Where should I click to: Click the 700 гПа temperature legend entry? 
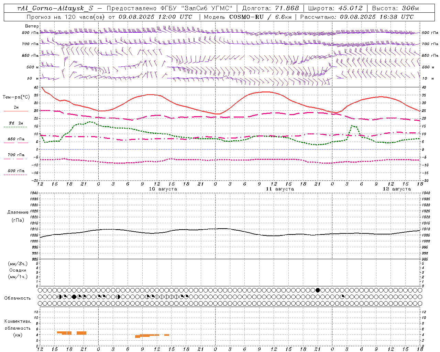(16, 155)
